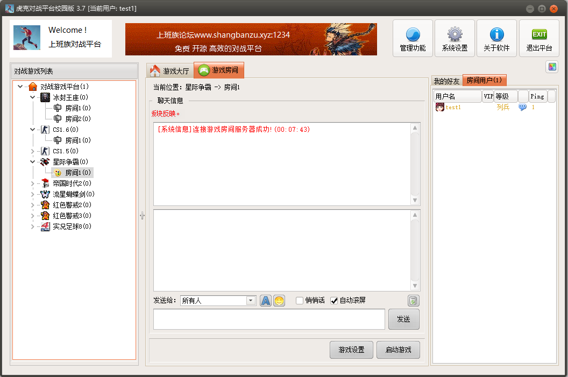Open the 管理功能 management panel
Viewport: 568px width, 377px height.
412,38
